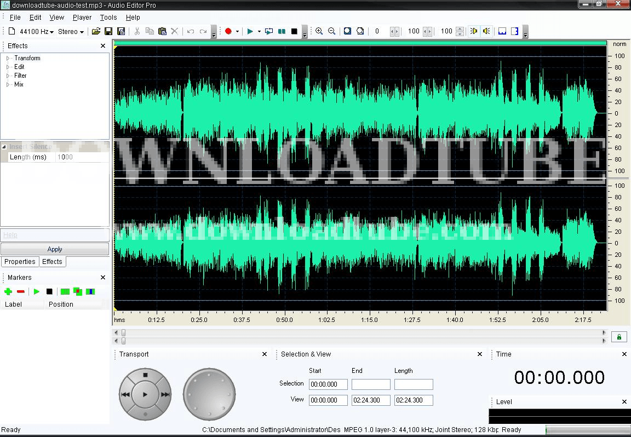This screenshot has height=437, width=631.
Task: Close the Transport panel
Action: point(265,354)
